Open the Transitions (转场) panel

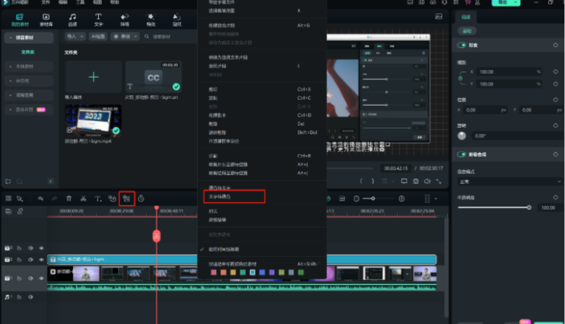coord(124,19)
